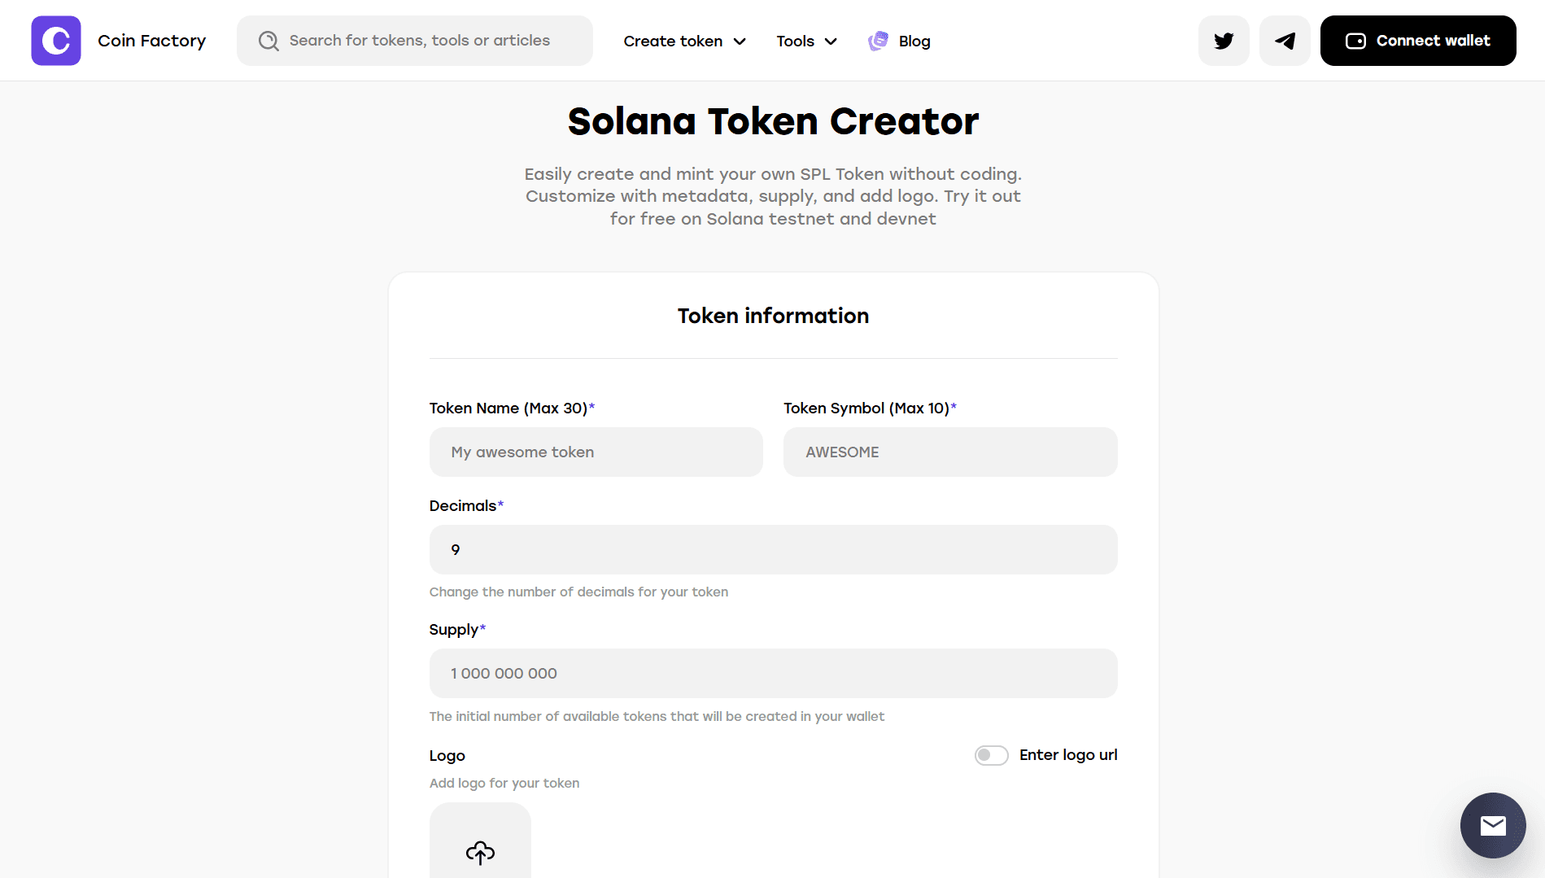The image size is (1545, 878).
Task: Select the Decimals input field
Action: pyautogui.click(x=773, y=549)
